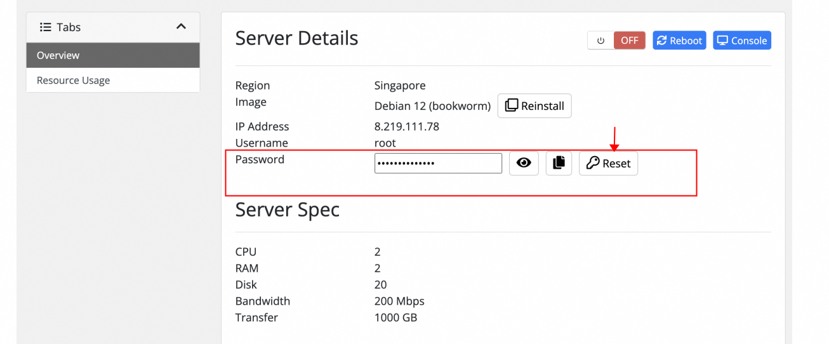The image size is (829, 344).
Task: Toggle the red OFF power state
Action: click(629, 41)
